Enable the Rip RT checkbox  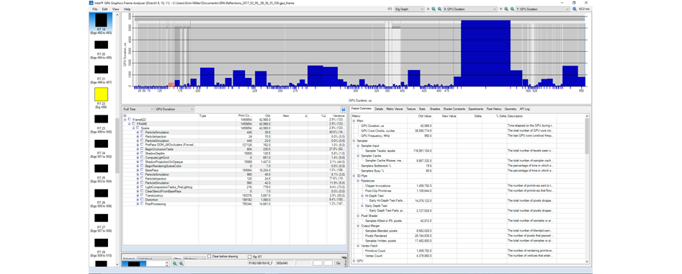[249, 256]
